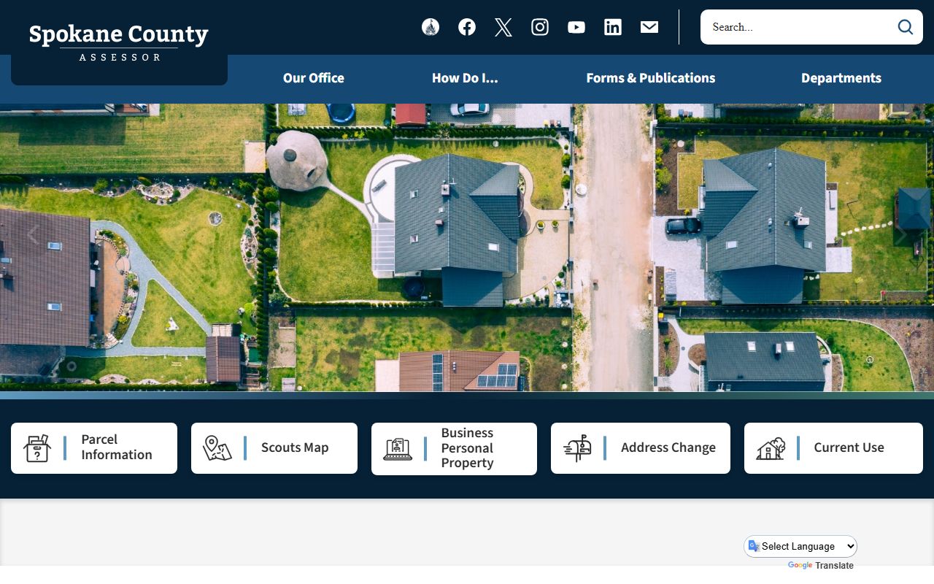Click the search magnifier icon
The height and width of the screenshot is (584, 934).
pyautogui.click(x=906, y=27)
